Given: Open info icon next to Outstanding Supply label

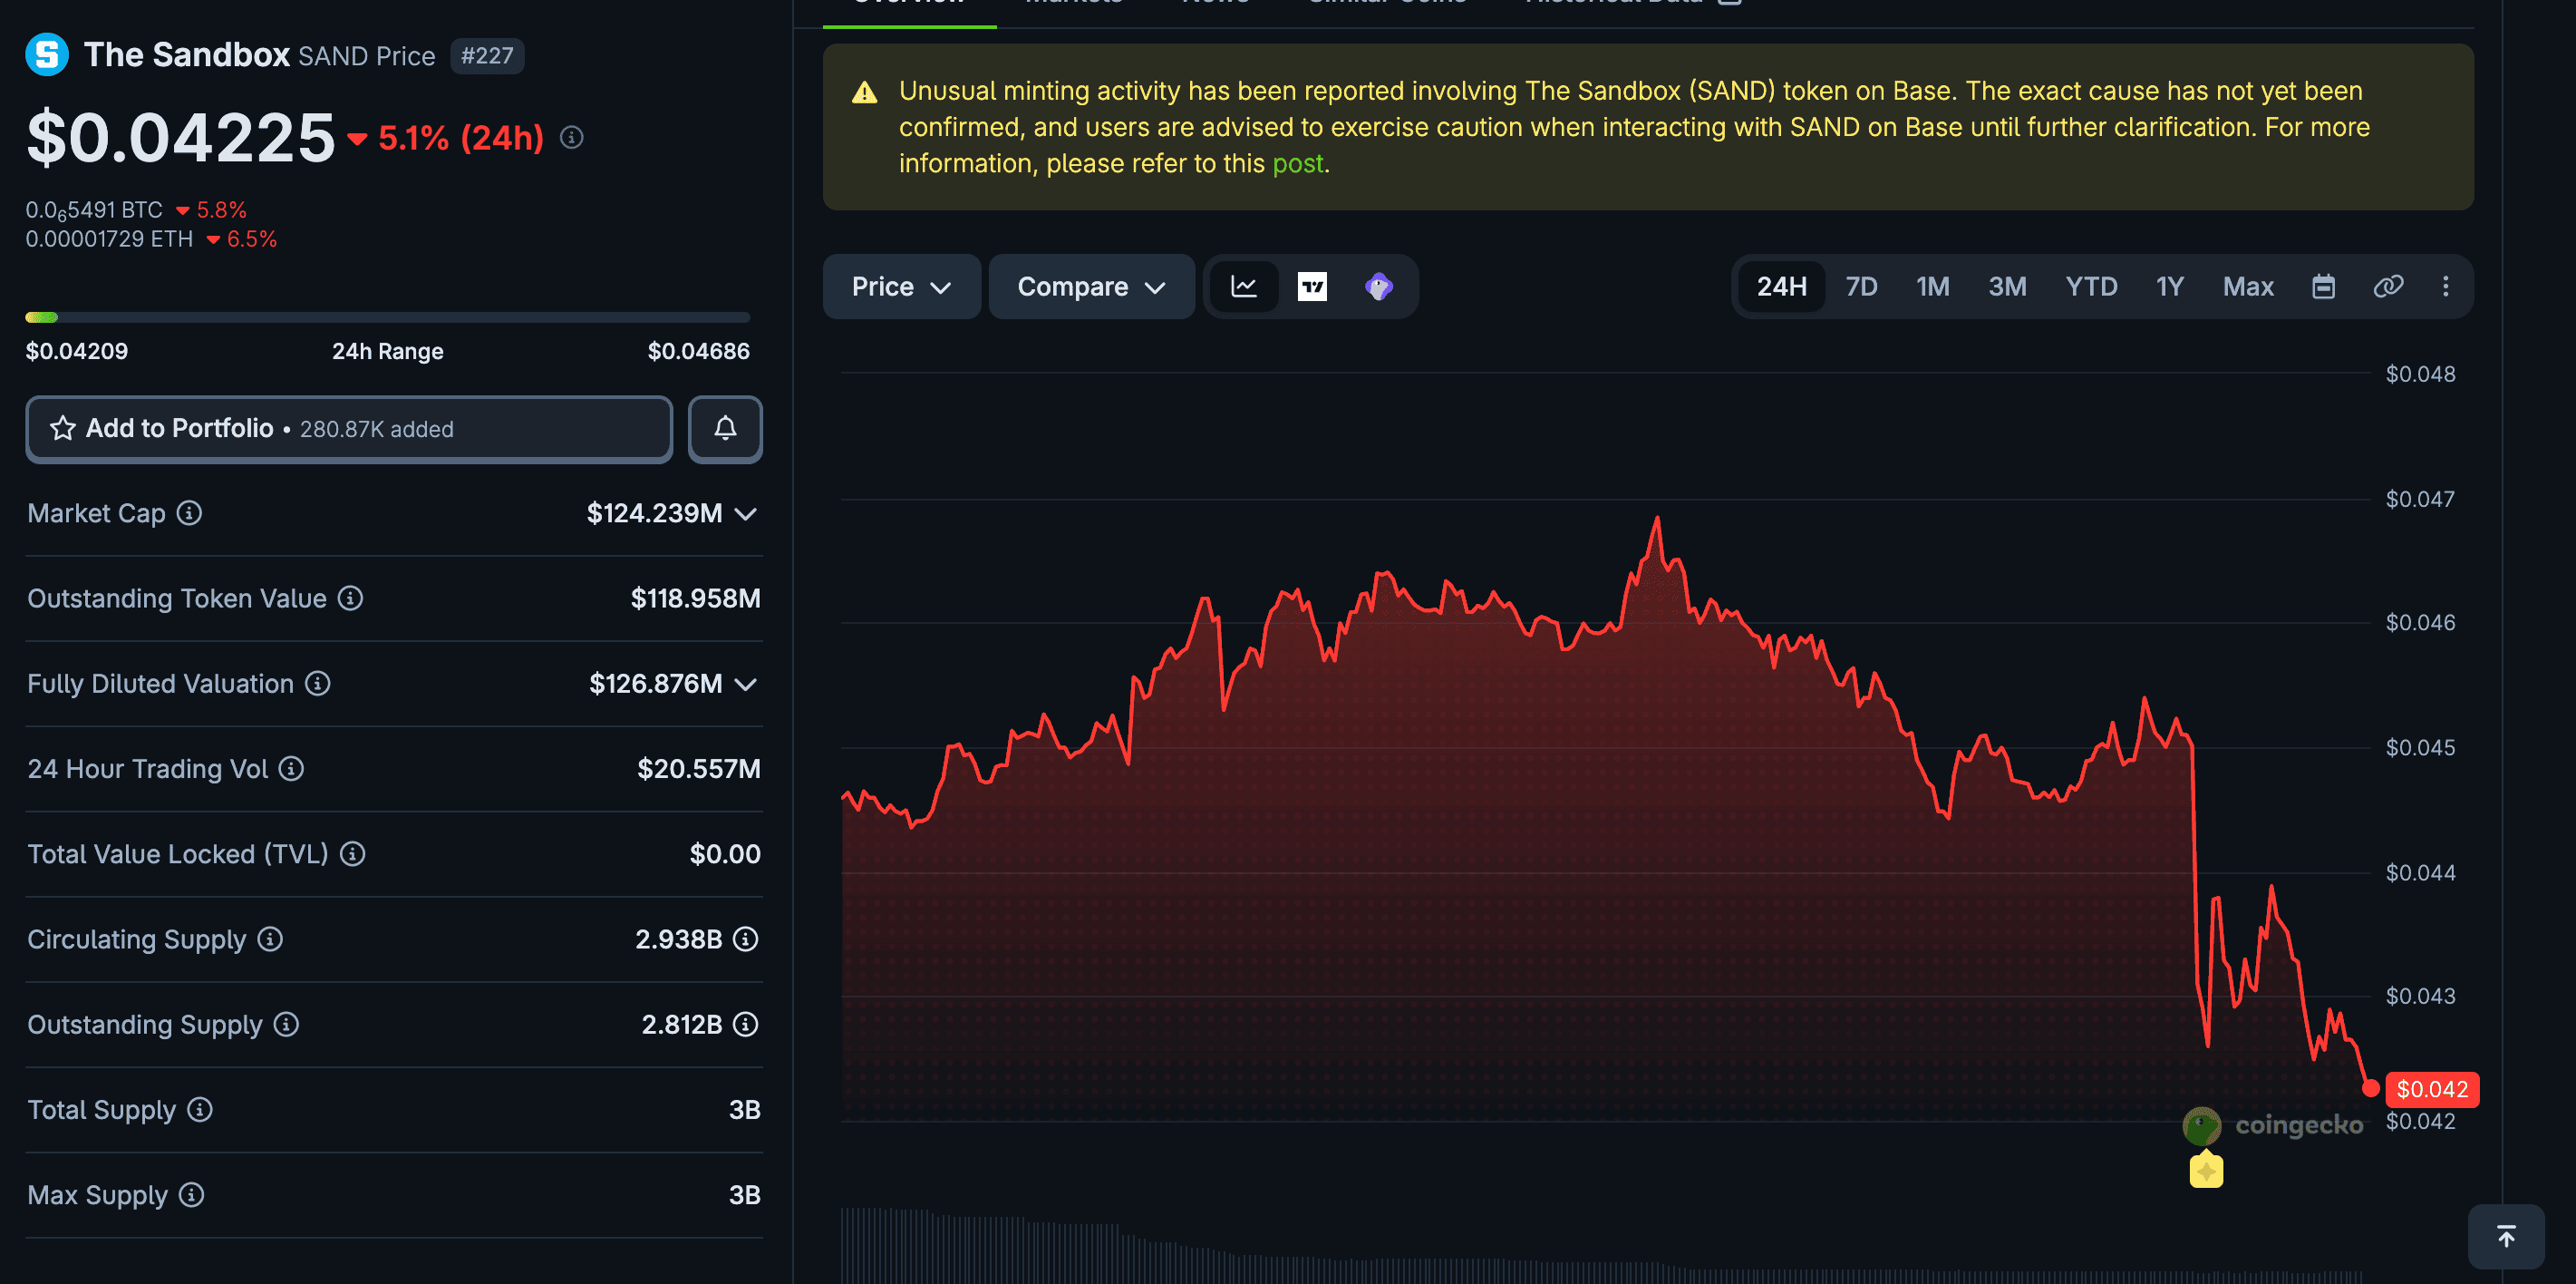Looking at the screenshot, I should click(x=286, y=1024).
